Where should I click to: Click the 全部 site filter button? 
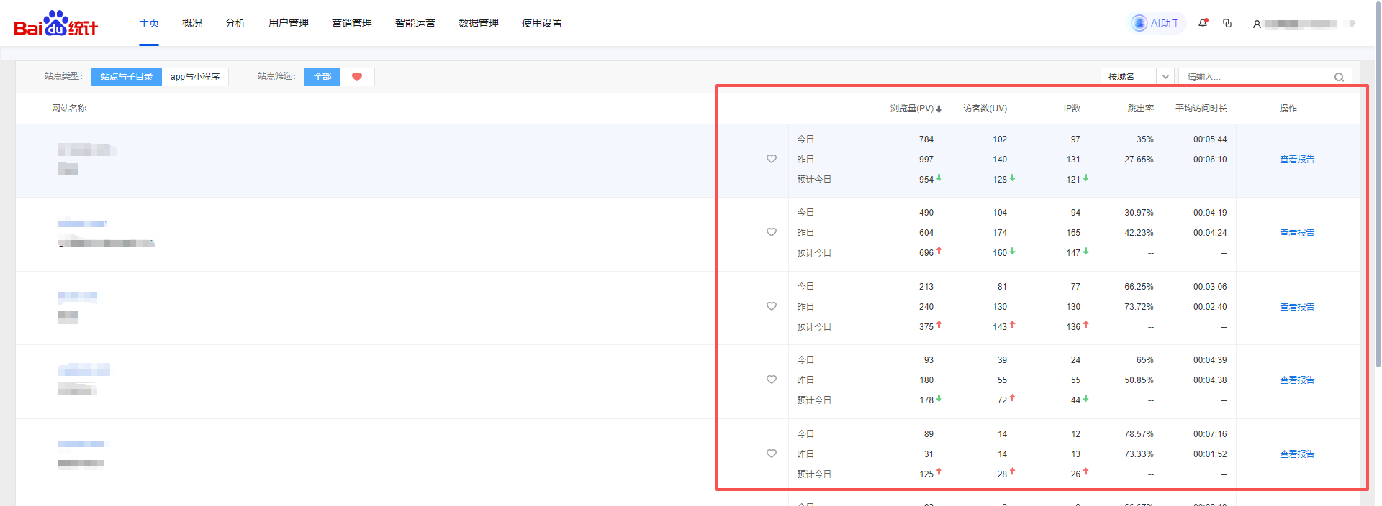(x=322, y=77)
